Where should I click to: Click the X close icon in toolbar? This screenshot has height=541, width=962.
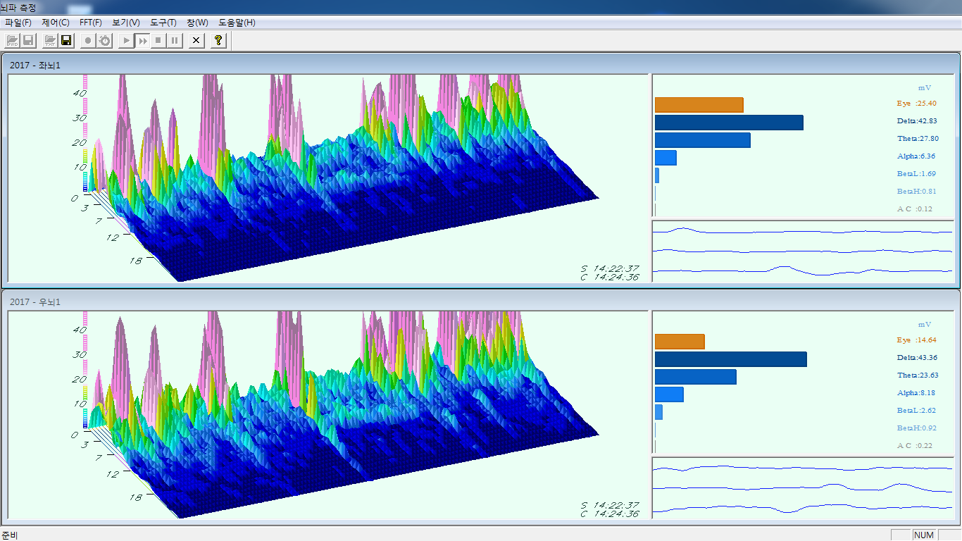click(x=196, y=41)
